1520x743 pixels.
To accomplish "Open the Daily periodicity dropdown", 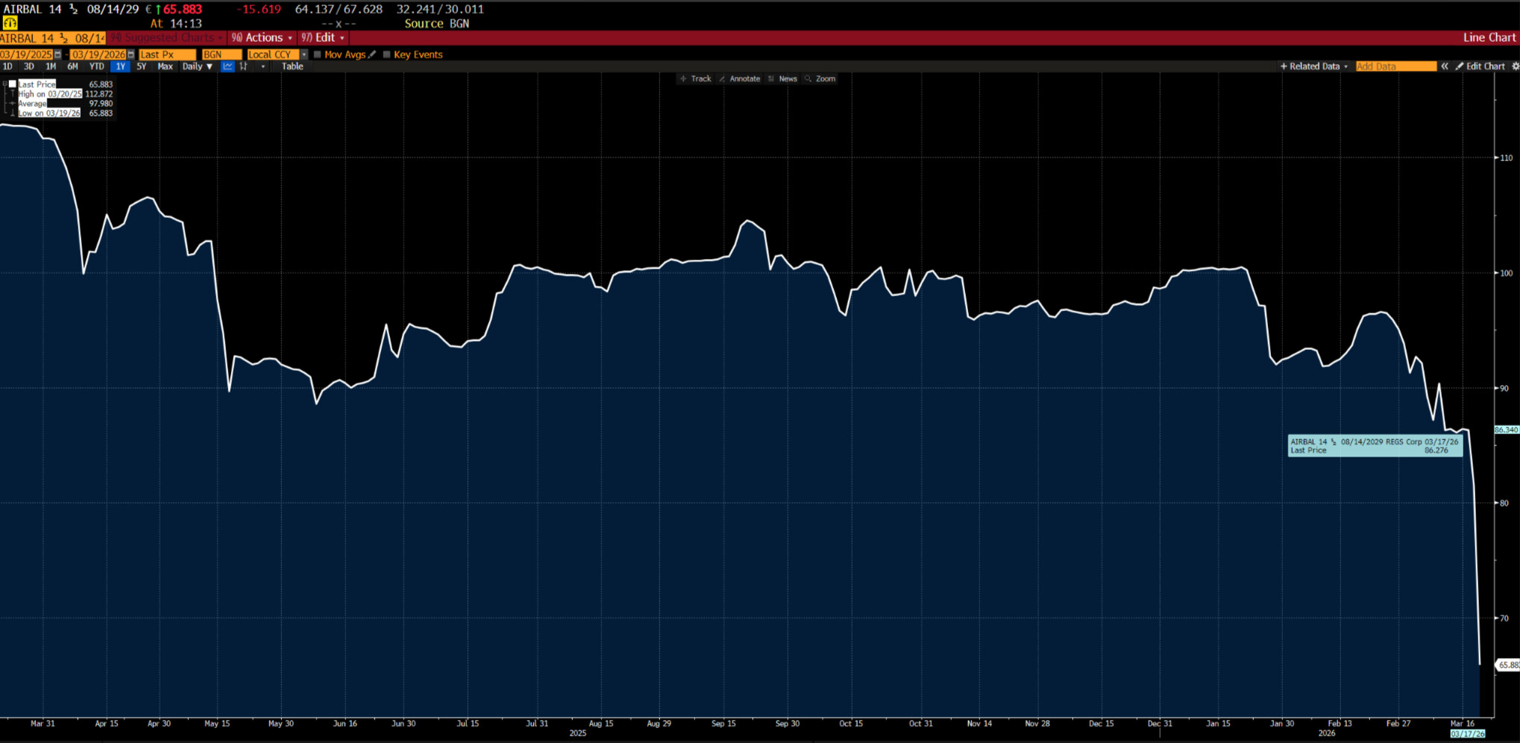I will point(197,66).
